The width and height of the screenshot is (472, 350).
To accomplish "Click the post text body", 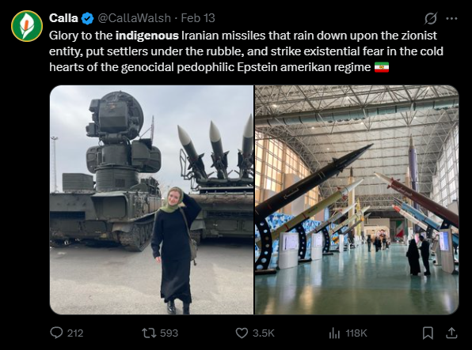I will click(x=246, y=51).
